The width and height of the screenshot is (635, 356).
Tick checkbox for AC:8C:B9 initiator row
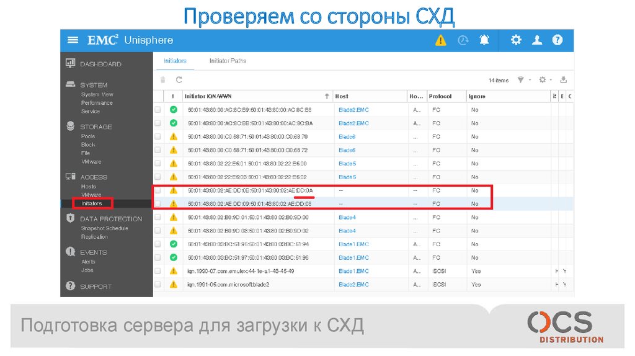(x=158, y=109)
